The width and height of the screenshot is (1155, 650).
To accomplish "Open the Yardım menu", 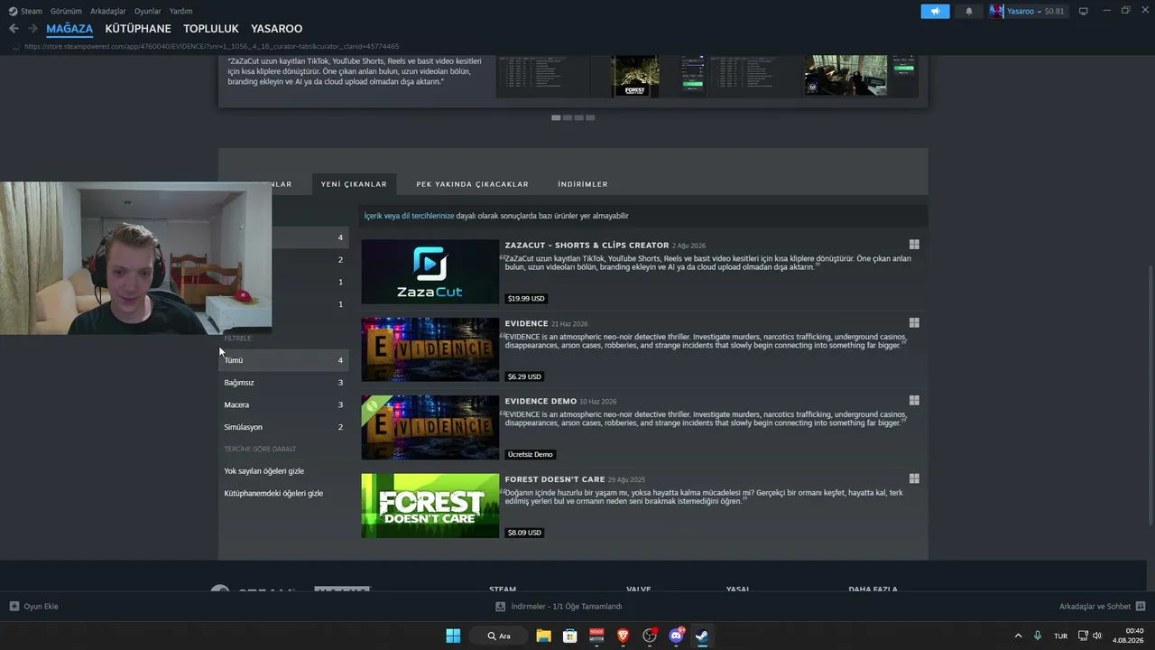I will 181,11.
